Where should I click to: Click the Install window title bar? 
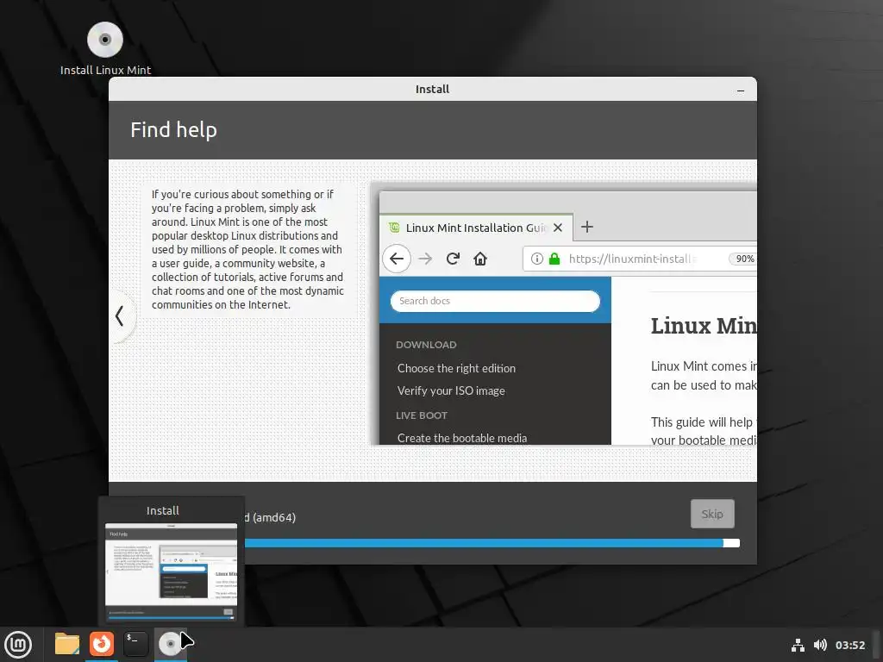point(433,89)
